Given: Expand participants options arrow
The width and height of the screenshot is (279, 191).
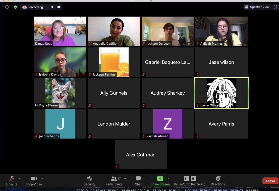Looking at the screenshot, I should pos(125,179).
